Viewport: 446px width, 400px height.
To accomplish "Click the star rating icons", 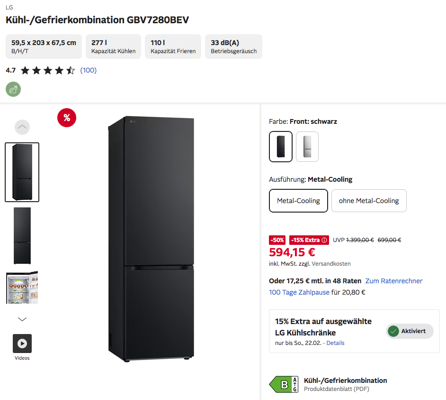I will (x=47, y=71).
